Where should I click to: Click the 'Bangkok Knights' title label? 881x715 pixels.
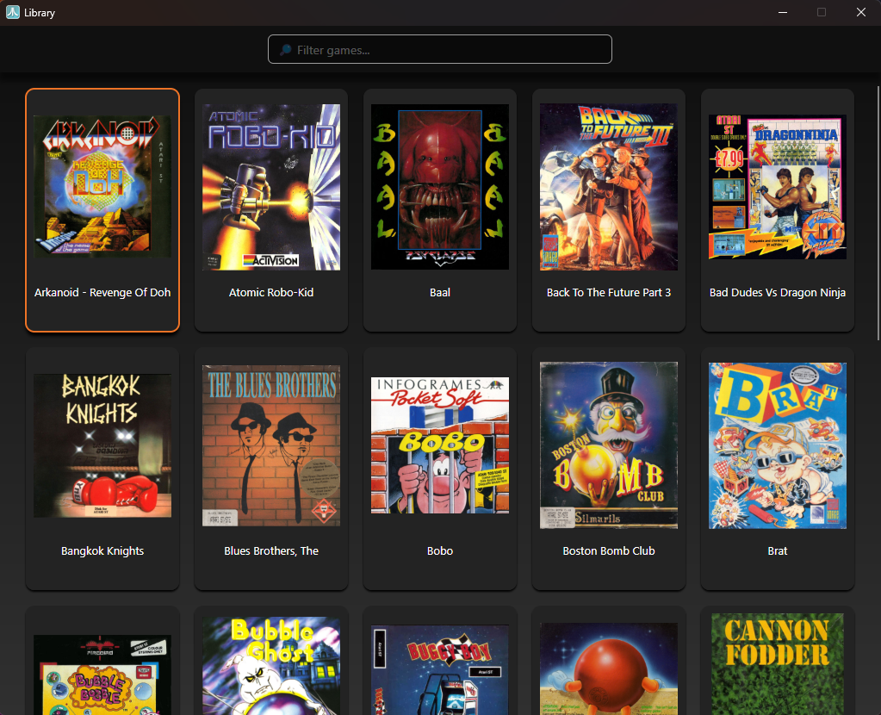pyautogui.click(x=102, y=550)
